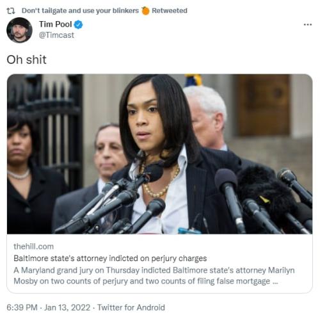This screenshot has width=320, height=313.
Task: Open the retweeter's profile name
Action: click(80, 11)
